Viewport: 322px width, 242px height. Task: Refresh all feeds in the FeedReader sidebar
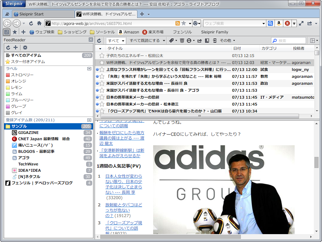coord(8,48)
